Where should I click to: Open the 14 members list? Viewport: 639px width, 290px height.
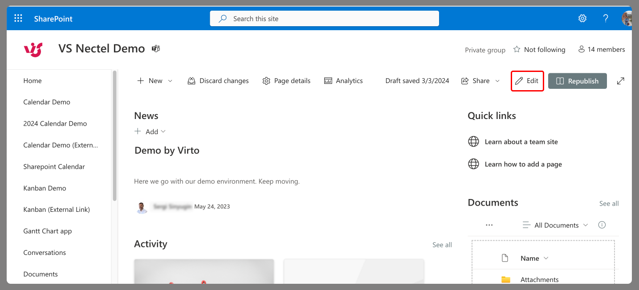point(601,49)
